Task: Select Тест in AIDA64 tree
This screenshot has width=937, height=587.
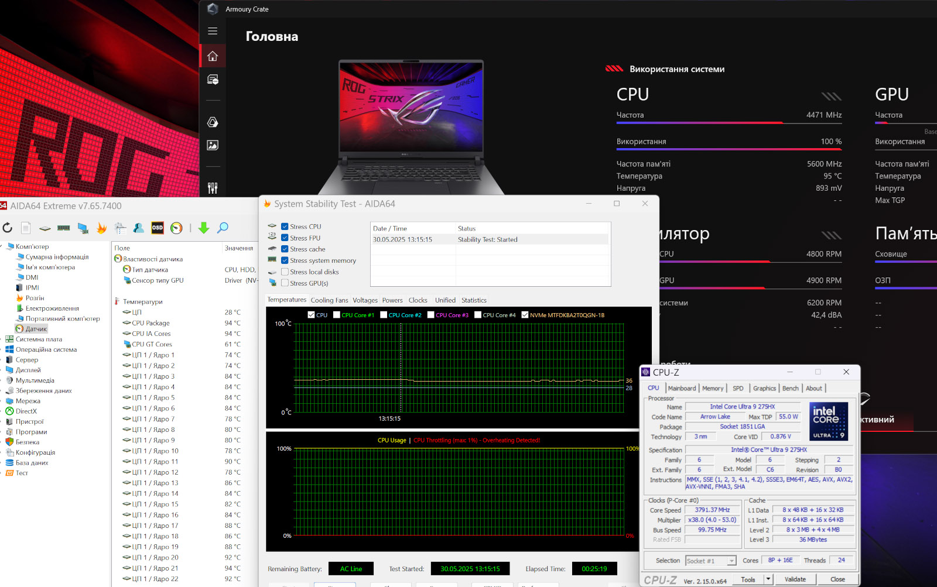Action: click(x=22, y=473)
